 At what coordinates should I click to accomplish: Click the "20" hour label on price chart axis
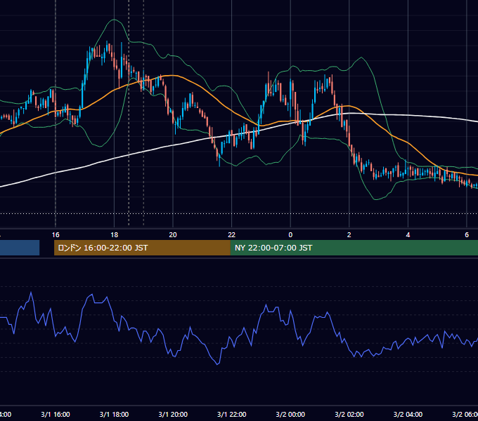click(x=173, y=235)
